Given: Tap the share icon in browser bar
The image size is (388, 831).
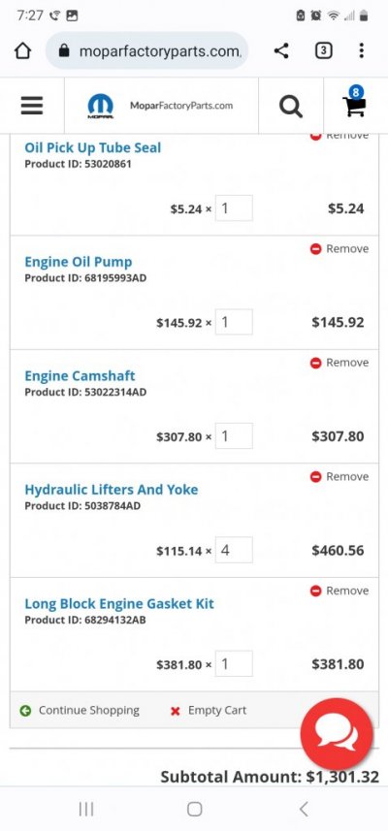Looking at the screenshot, I should coord(281,50).
